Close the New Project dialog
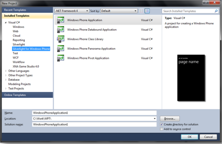The image size is (222, 144). click(215, 3)
